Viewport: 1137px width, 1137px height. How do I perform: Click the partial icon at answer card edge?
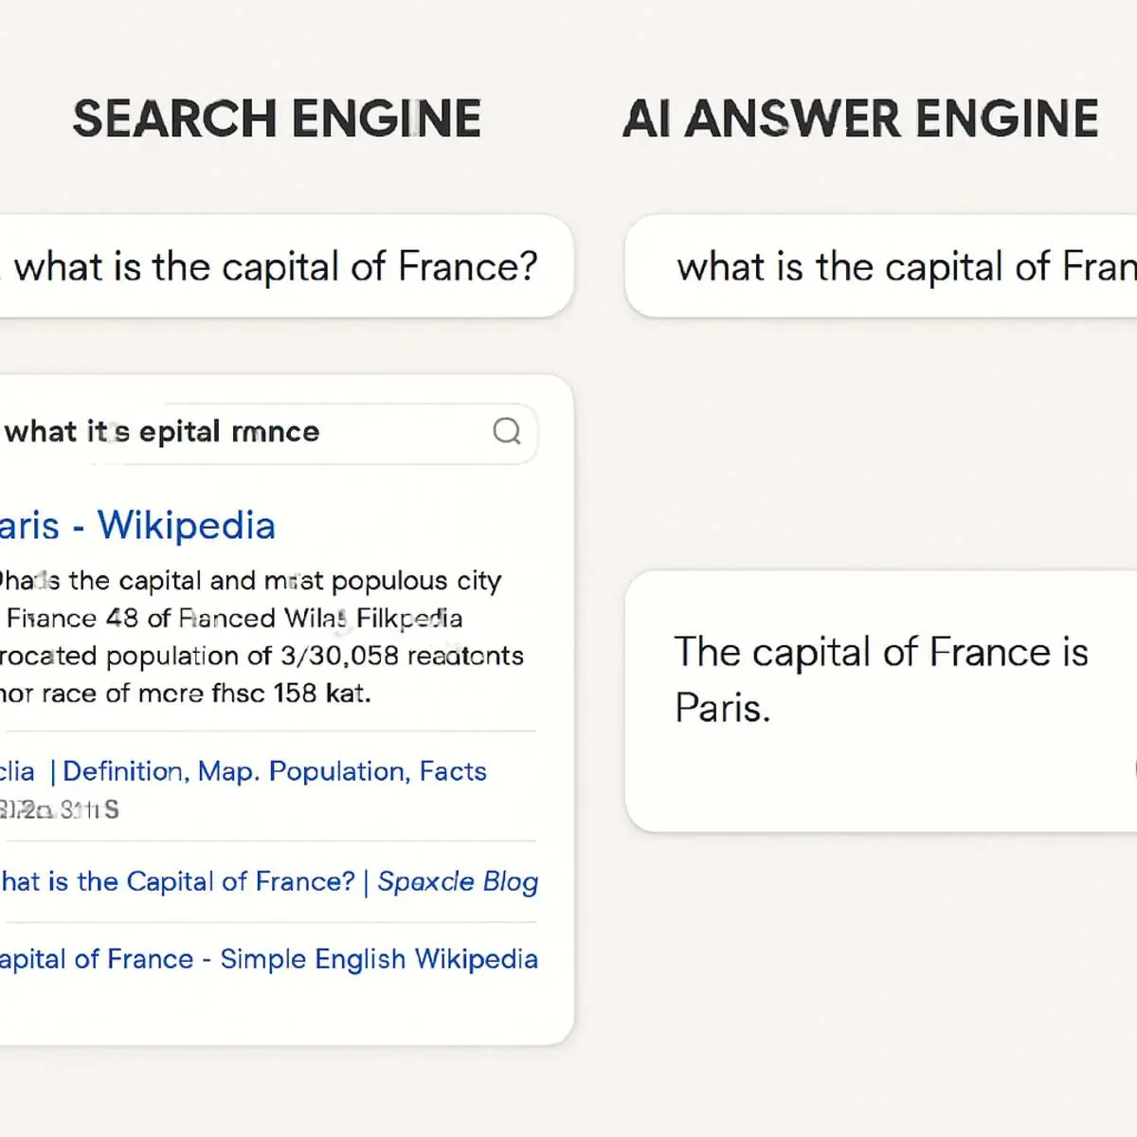[1134, 768]
